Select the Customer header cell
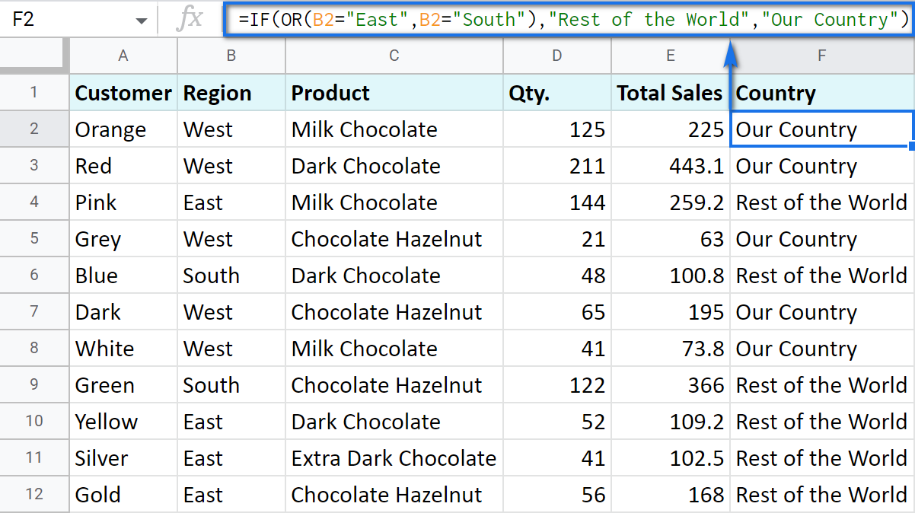The image size is (915, 513). [x=123, y=92]
